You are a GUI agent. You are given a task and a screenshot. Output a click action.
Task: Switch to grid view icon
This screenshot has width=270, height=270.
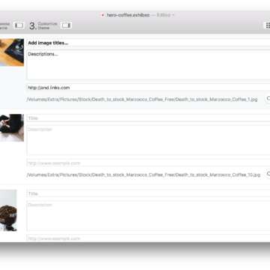[267, 25]
